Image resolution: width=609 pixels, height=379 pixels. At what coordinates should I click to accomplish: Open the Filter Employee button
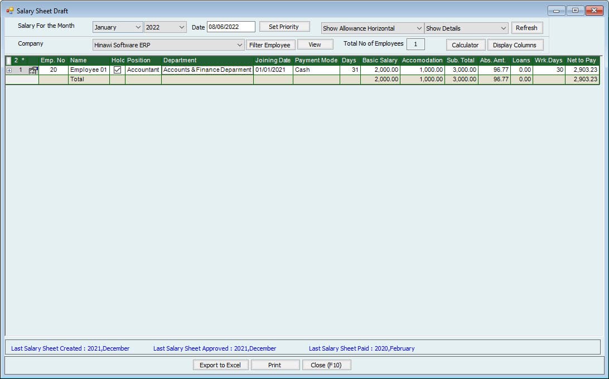pos(270,45)
